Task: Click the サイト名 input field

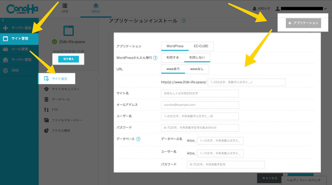Action: pos(200,93)
